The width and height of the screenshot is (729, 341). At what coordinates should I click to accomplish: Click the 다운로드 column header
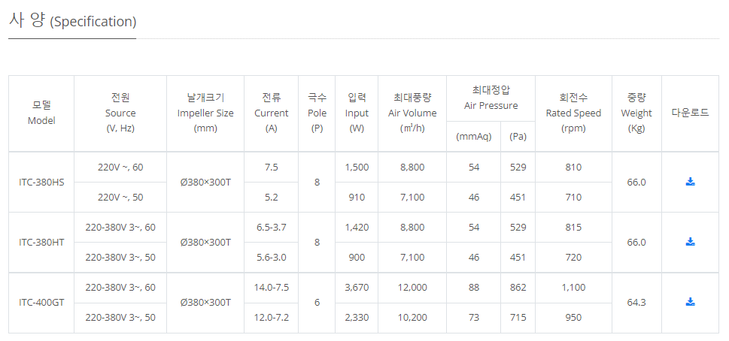(690, 113)
